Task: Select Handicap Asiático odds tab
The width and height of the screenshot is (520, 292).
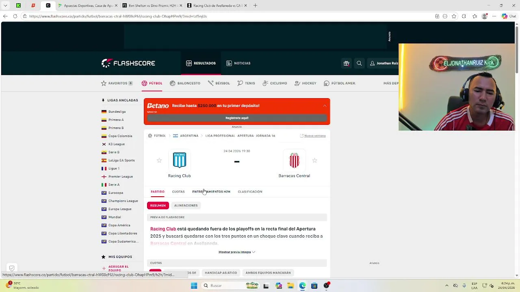Action: 221,273
